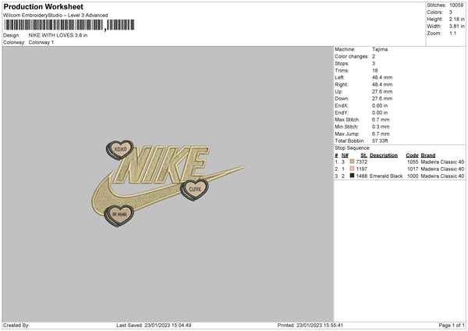The width and height of the screenshot is (468, 331).
Task: Click the Description column header
Action: click(384, 155)
